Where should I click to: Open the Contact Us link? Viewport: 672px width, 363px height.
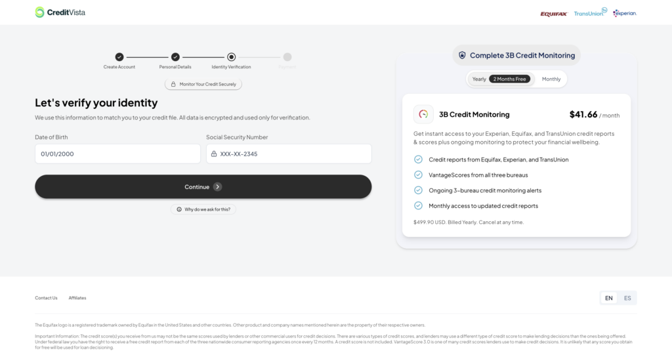click(x=46, y=298)
